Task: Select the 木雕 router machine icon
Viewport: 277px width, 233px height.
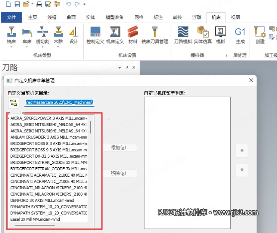Action: coord(58,35)
